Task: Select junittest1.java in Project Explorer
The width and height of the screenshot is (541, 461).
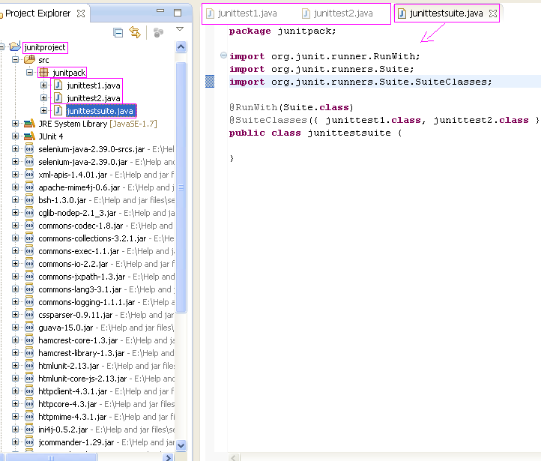Action: tap(94, 85)
